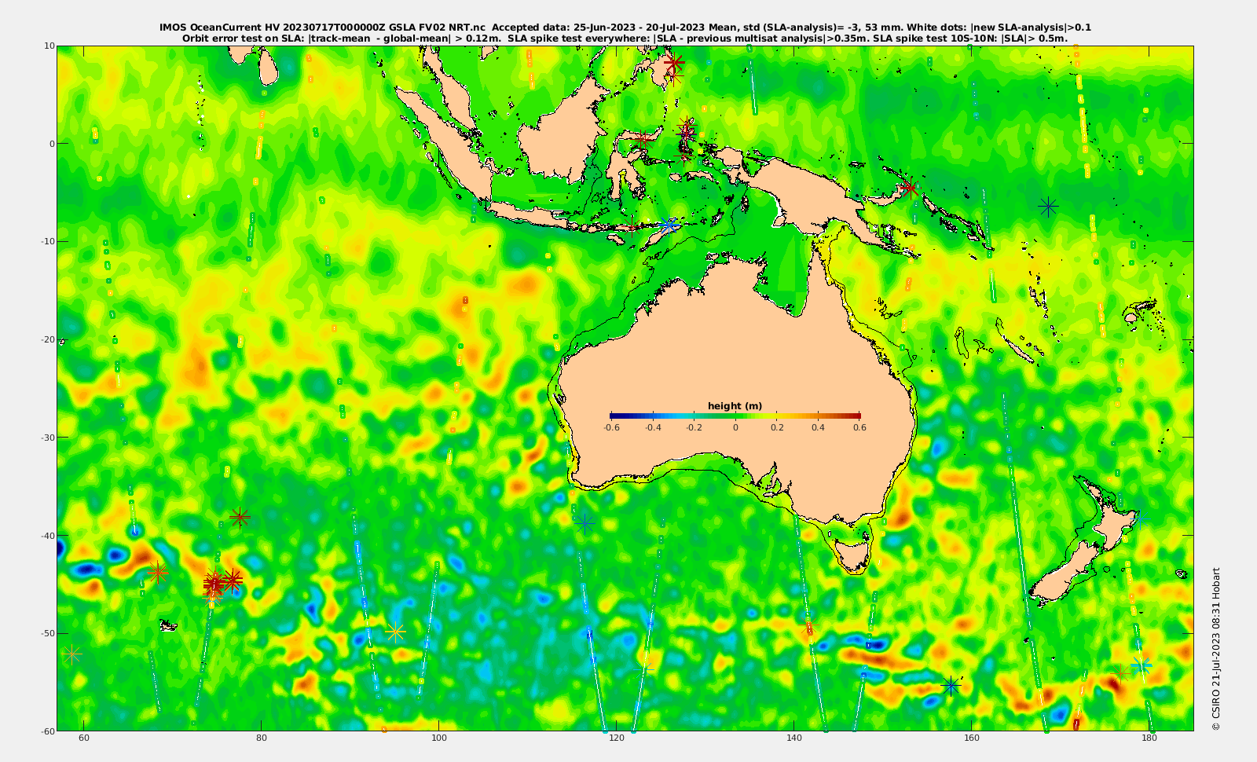Click the blue star marker northeast of Papua New Guinea

[1047, 207]
